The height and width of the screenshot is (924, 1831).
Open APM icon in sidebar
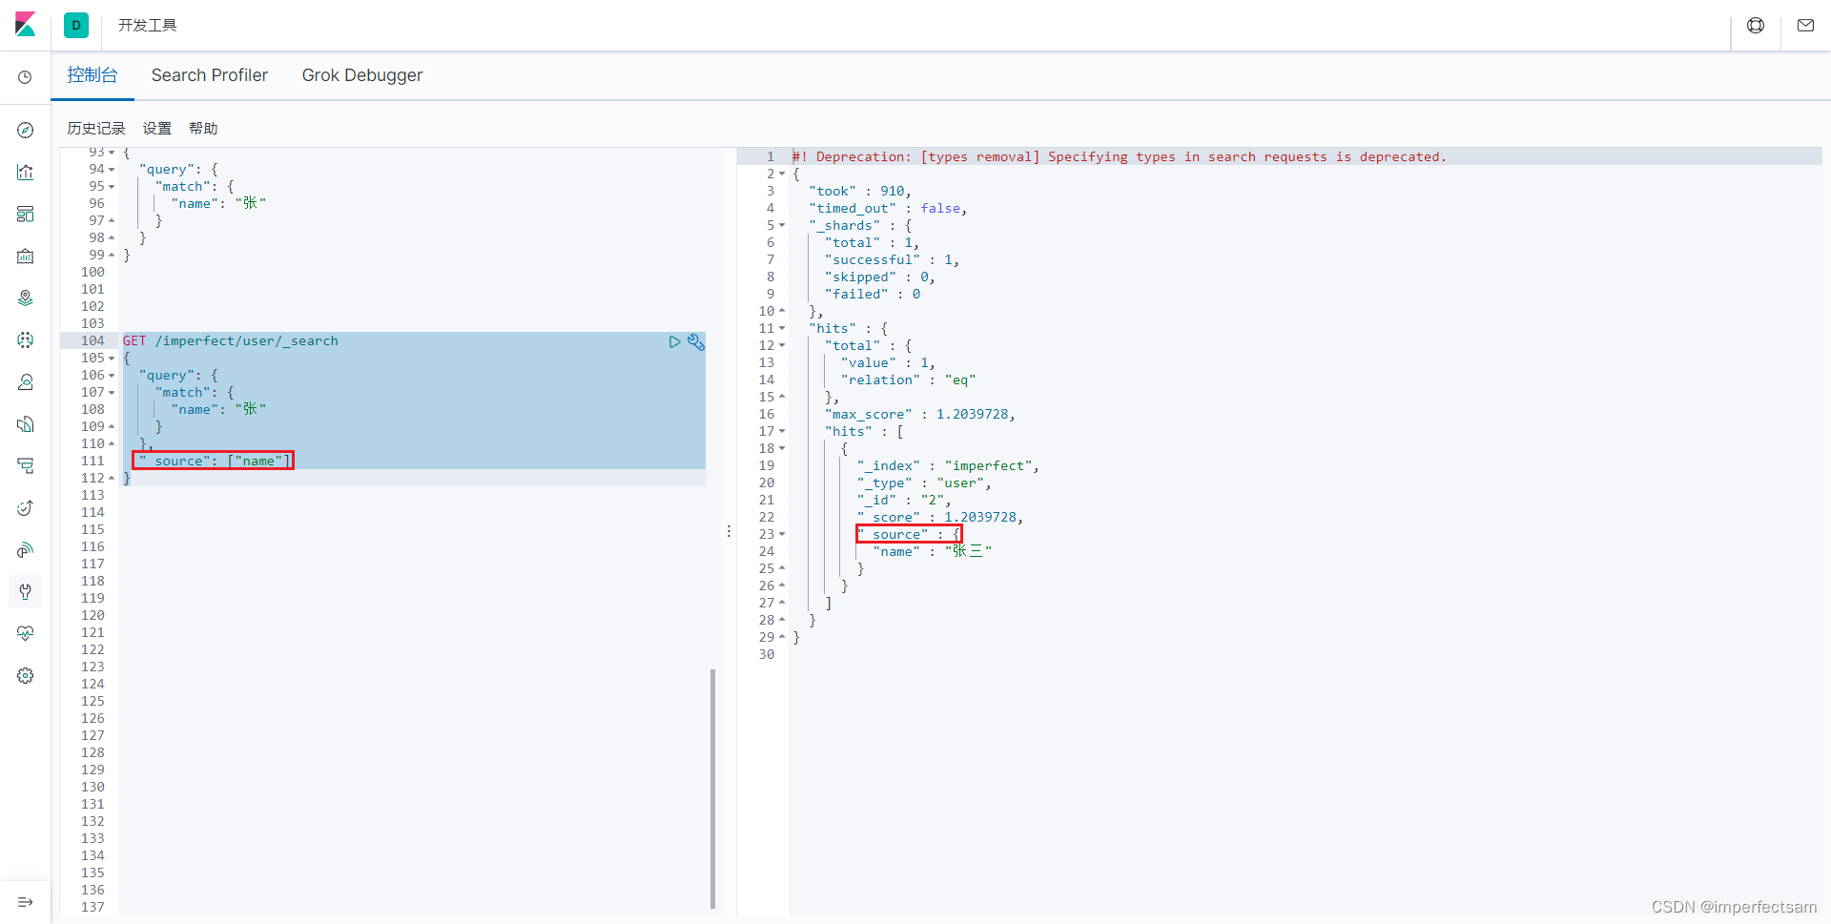(26, 465)
